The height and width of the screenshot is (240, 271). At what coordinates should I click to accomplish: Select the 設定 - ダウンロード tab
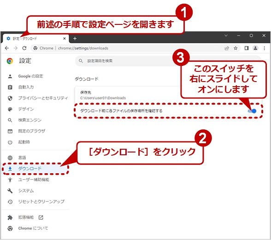point(36,38)
